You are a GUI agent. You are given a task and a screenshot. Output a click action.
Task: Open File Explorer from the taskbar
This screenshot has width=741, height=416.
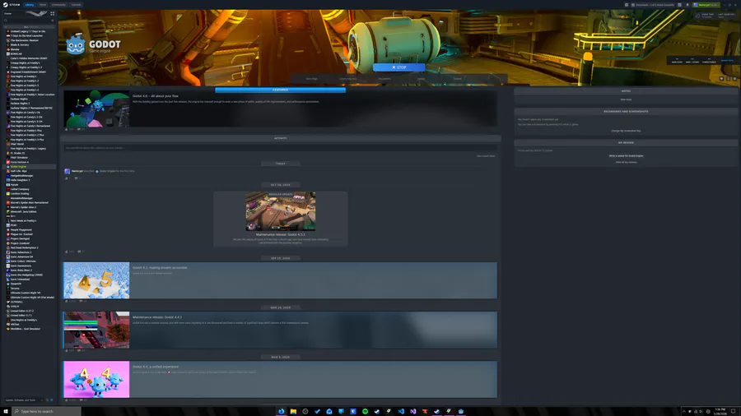(x=293, y=411)
